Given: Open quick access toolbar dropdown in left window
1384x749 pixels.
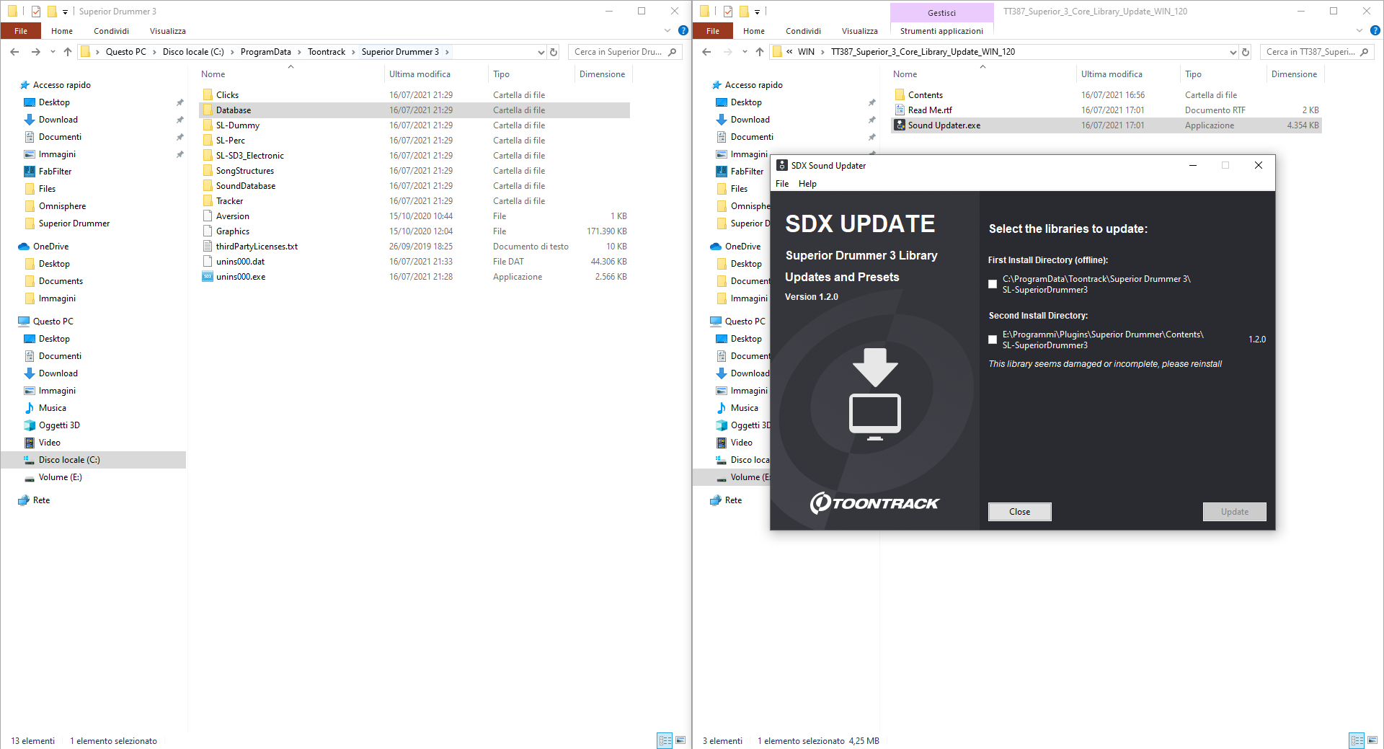Looking at the screenshot, I should pyautogui.click(x=65, y=12).
